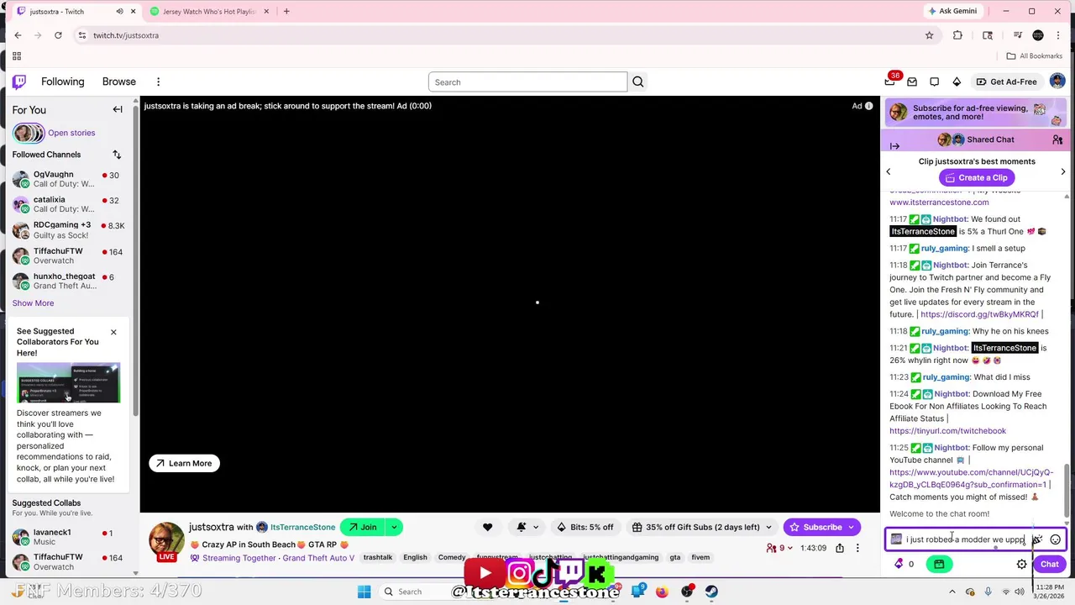The height and width of the screenshot is (605, 1075).
Task: Reload the page
Action: tap(58, 35)
